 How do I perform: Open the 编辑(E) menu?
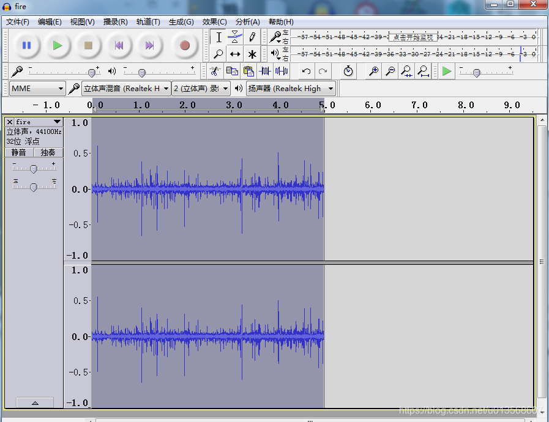(x=50, y=22)
